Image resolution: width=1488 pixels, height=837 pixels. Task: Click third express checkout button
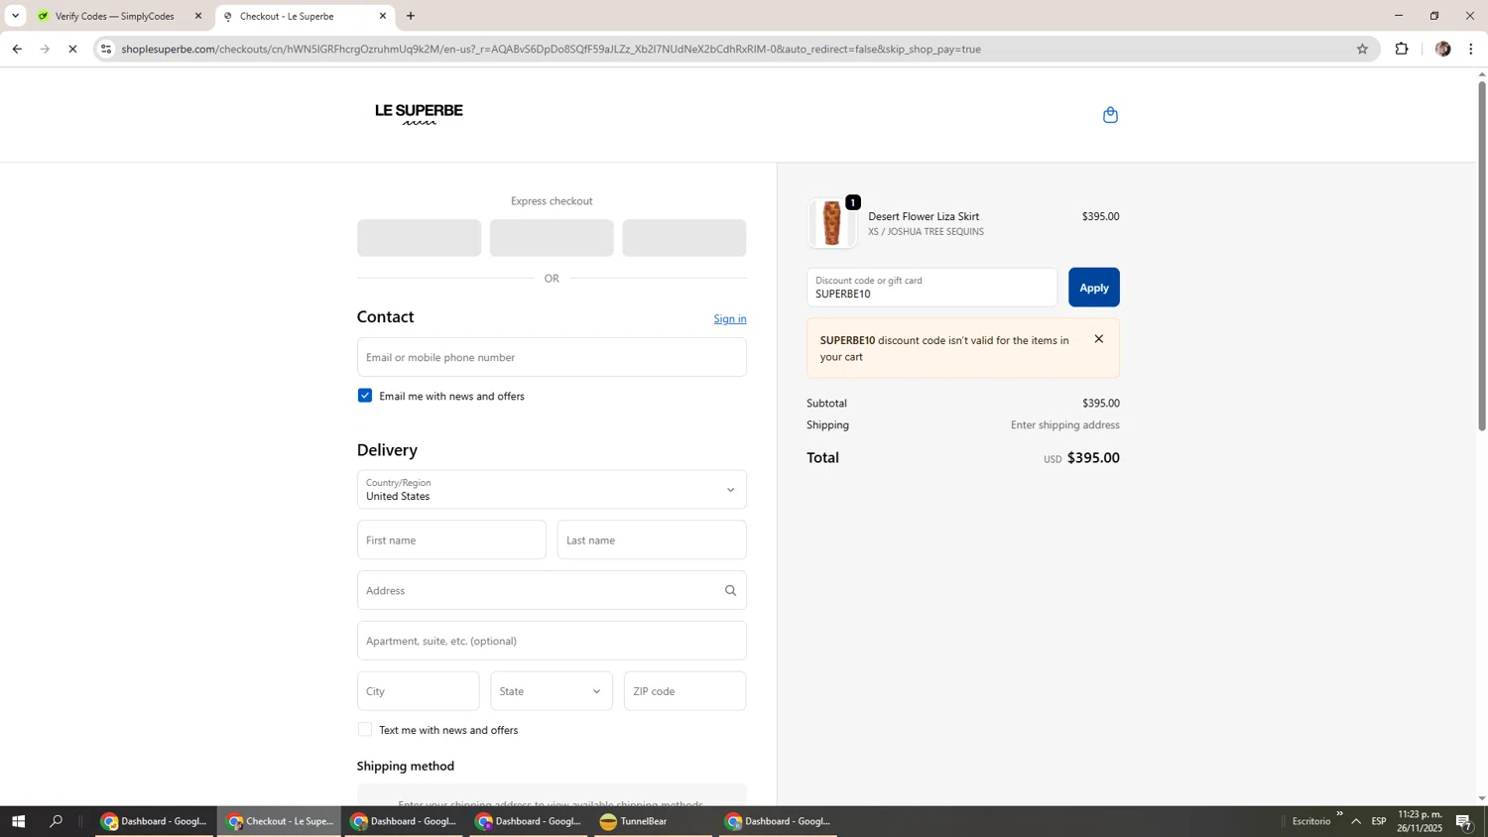point(684,238)
